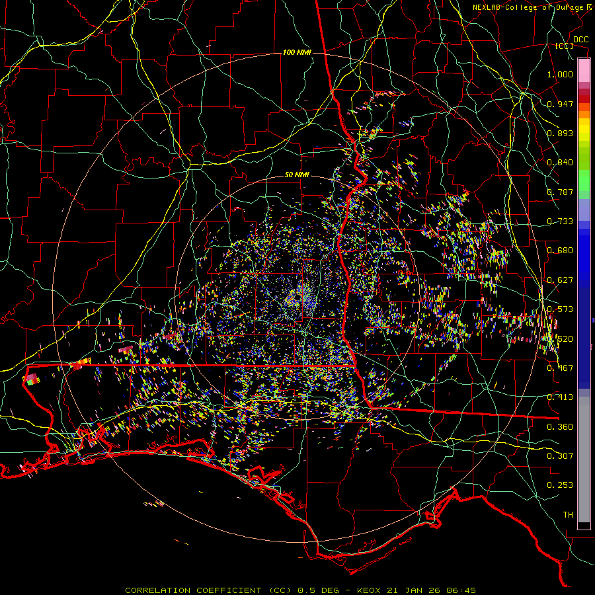Click the 0.680 legend value
595x595 pixels.
tap(560, 251)
